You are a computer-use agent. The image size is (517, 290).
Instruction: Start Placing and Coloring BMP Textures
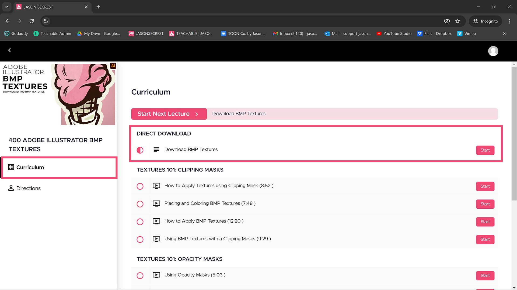click(x=485, y=204)
